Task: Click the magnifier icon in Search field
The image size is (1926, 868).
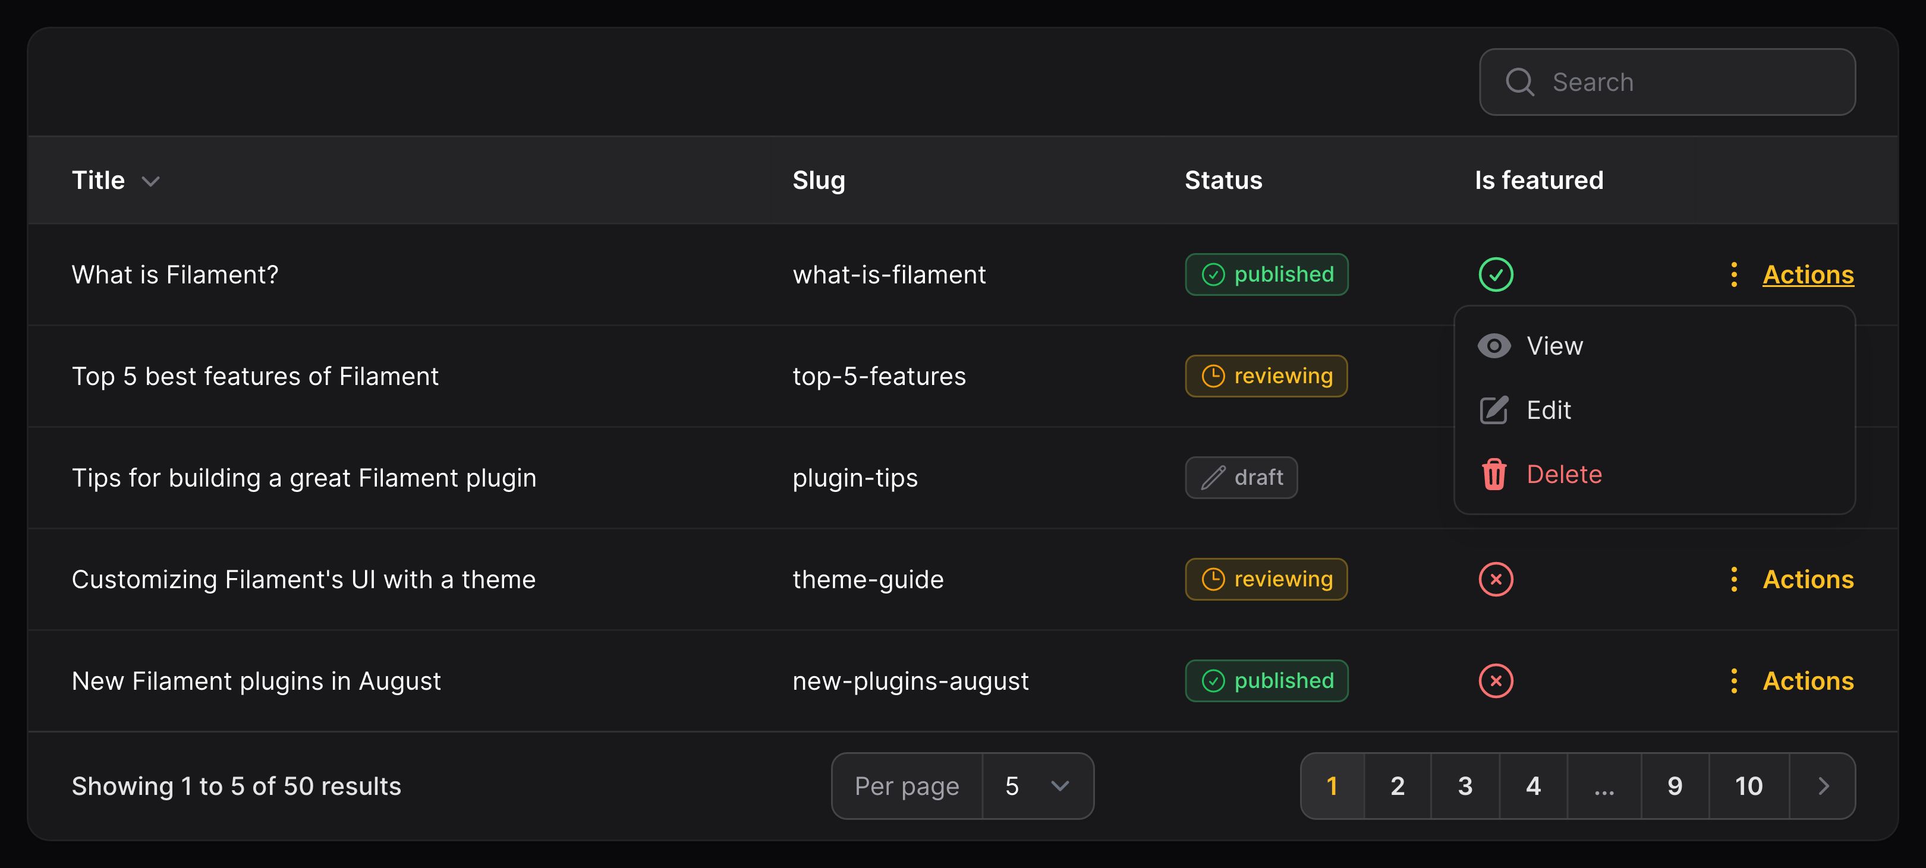Action: (x=1519, y=82)
